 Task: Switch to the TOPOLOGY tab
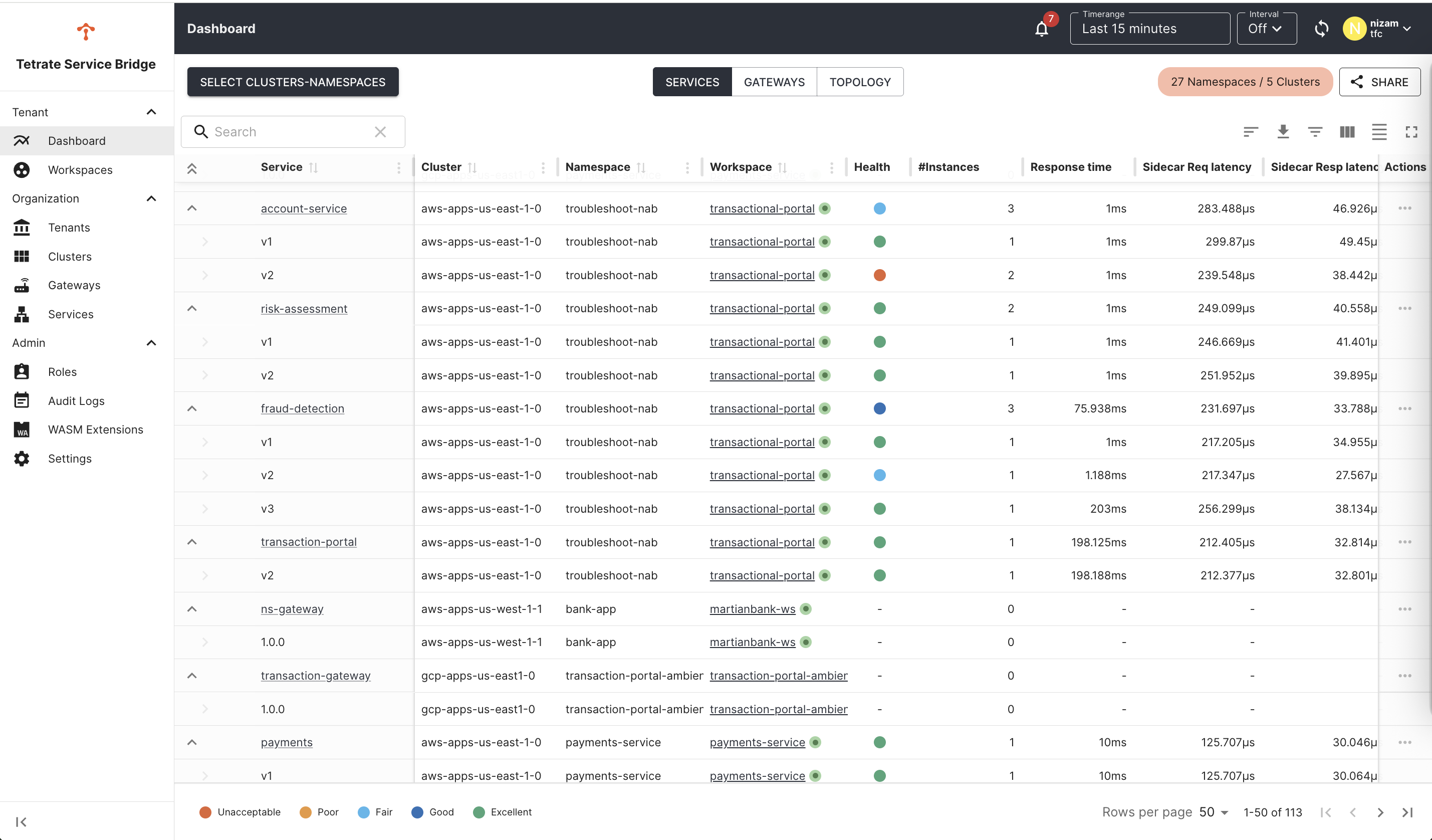[860, 81]
